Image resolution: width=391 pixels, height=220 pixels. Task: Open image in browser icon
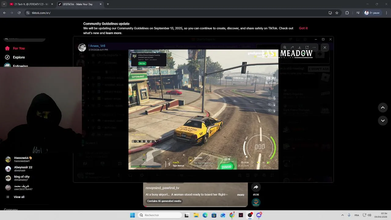pos(307,47)
